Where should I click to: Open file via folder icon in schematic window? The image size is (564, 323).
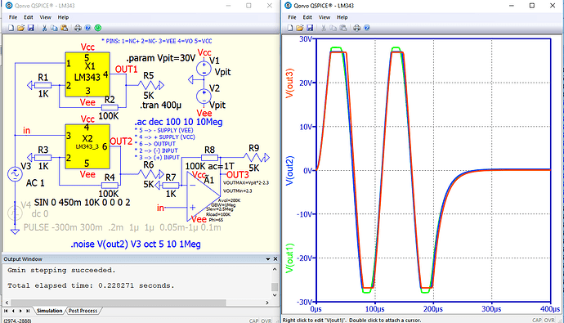pos(21,28)
